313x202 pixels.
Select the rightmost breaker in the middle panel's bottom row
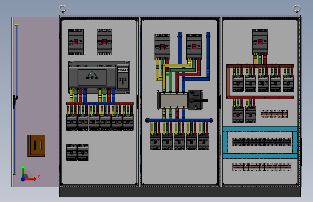203,142
